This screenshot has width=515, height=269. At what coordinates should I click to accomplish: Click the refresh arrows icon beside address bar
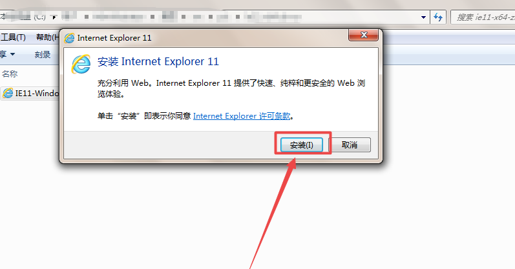[438, 17]
